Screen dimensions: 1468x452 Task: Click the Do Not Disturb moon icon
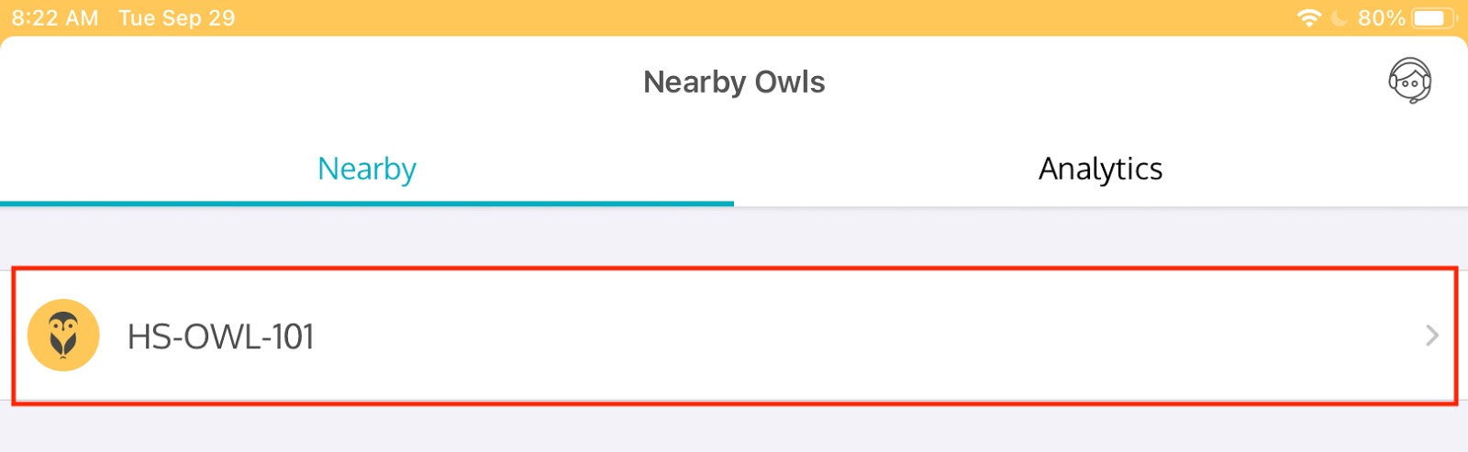(x=1340, y=18)
